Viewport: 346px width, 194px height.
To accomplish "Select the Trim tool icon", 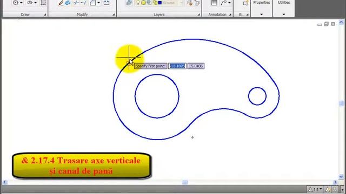I will 76,3.
